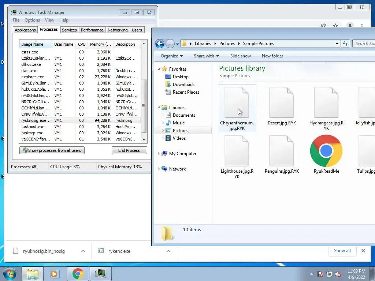The height and width of the screenshot is (281, 375).
Task: Click Slide show in Explorer toolbar
Action: [240, 56]
